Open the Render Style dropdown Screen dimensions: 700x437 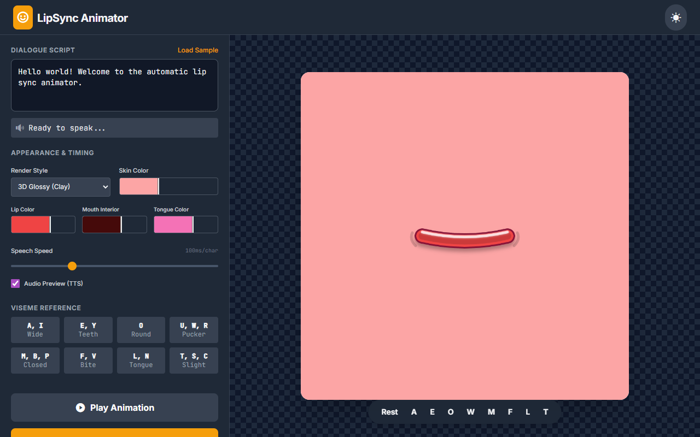coord(60,186)
